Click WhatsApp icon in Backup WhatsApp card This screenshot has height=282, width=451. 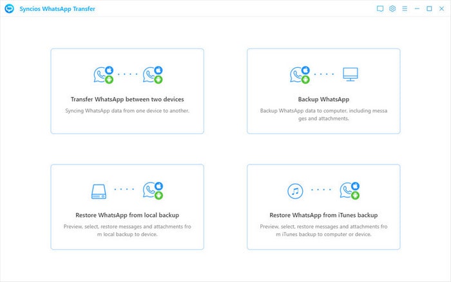pyautogui.click(x=300, y=75)
